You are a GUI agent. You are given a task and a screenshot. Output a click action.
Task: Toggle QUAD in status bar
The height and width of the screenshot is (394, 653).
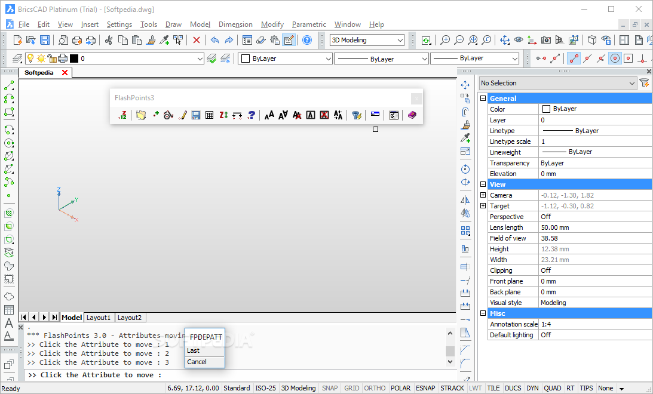[552, 388]
